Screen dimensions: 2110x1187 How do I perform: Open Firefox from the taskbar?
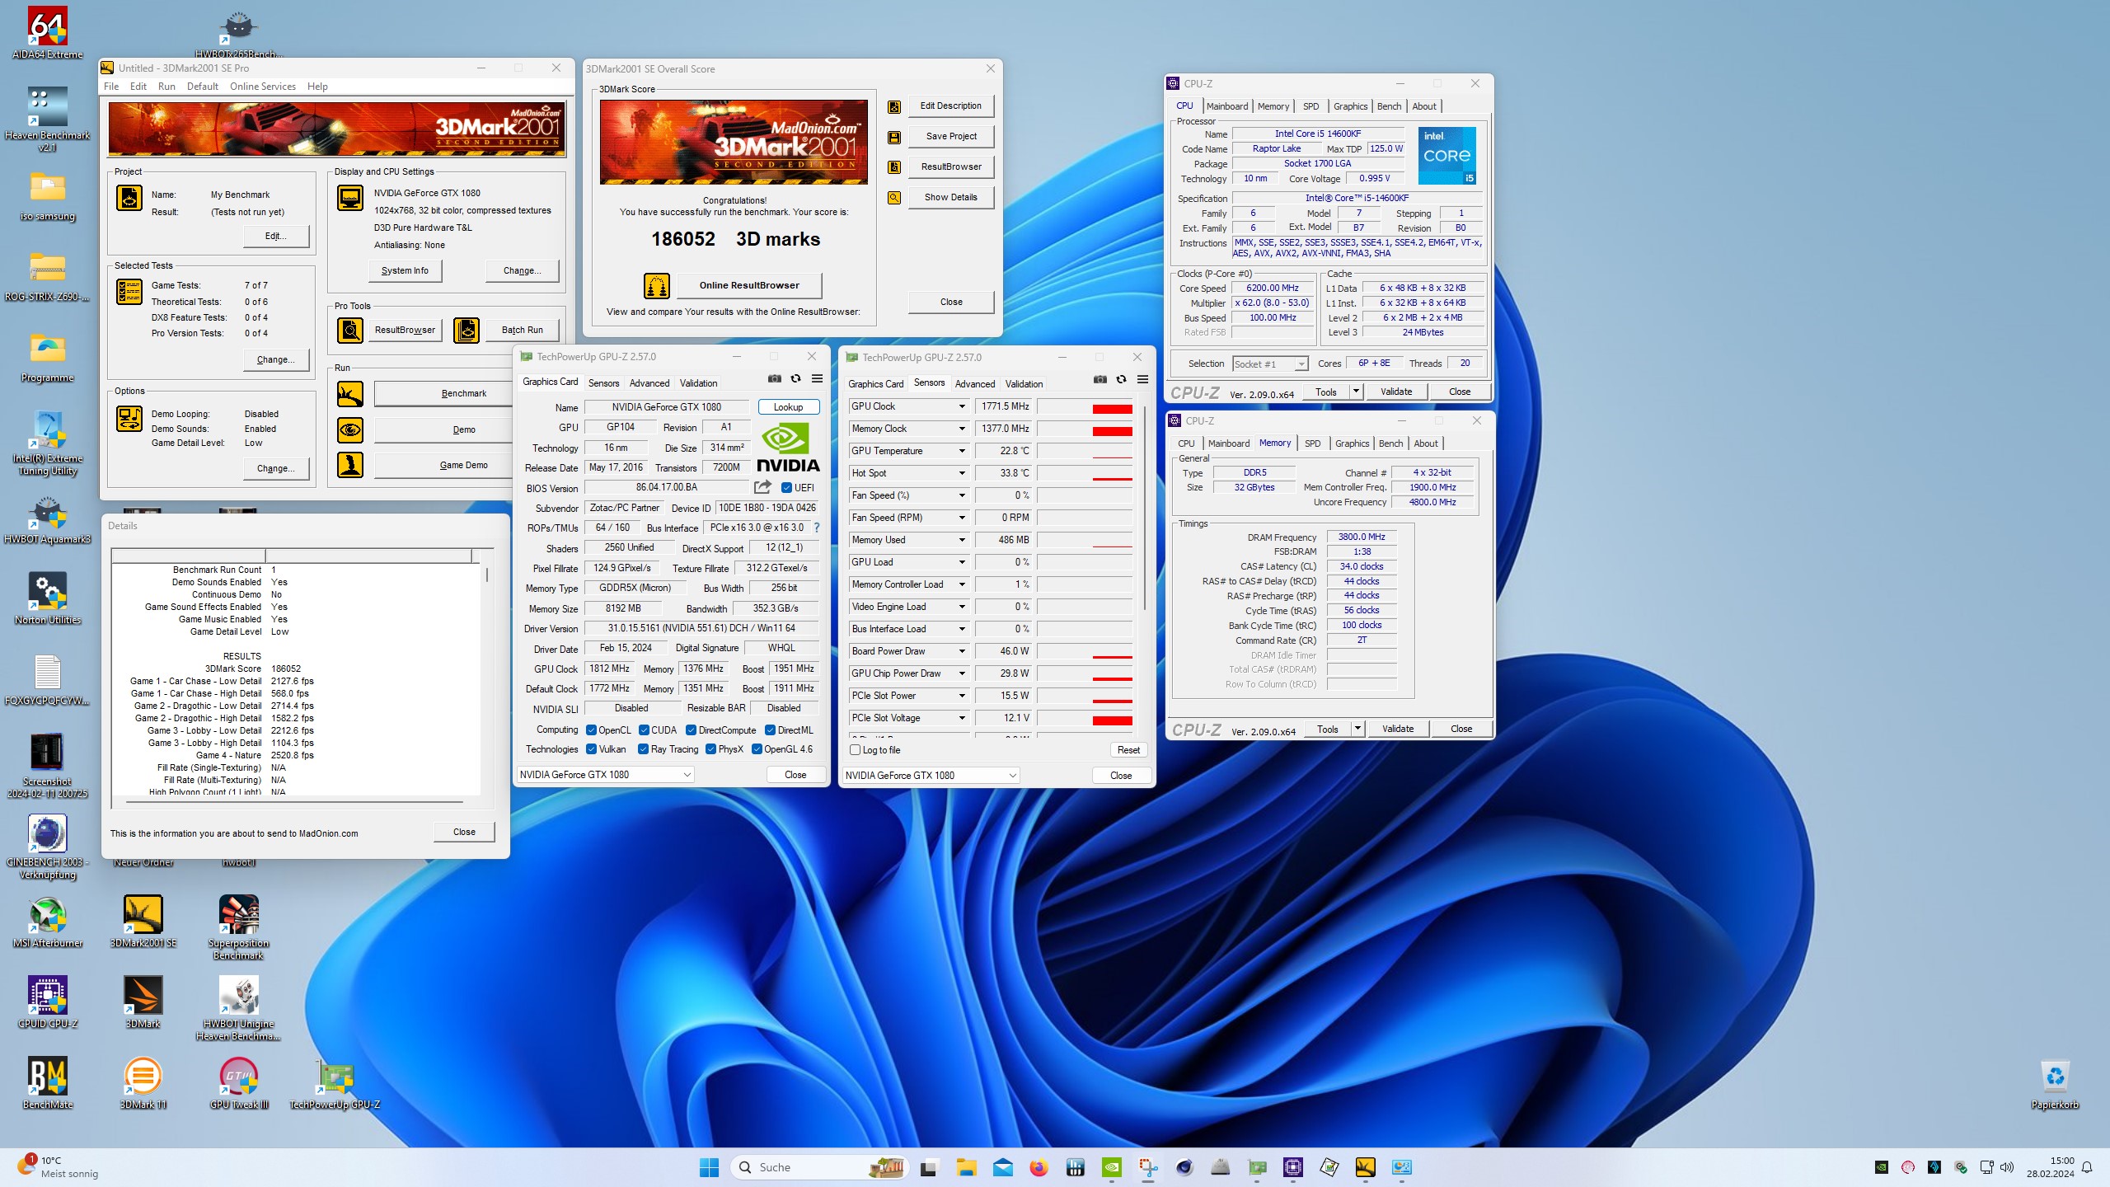tap(1039, 1167)
